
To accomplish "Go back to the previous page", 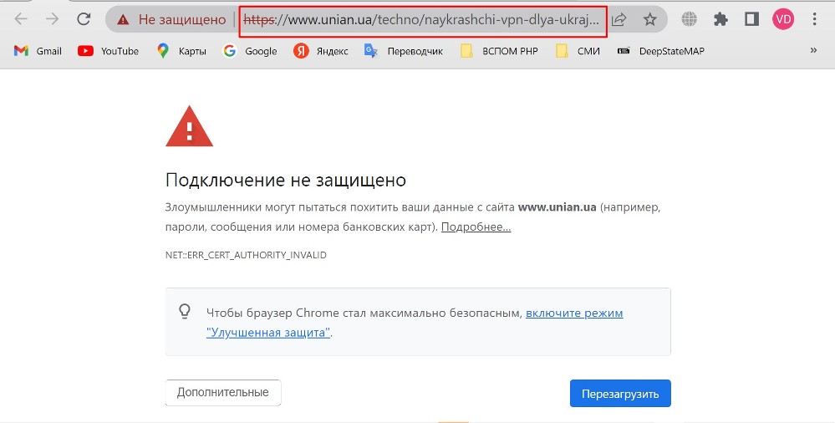I will (21, 20).
